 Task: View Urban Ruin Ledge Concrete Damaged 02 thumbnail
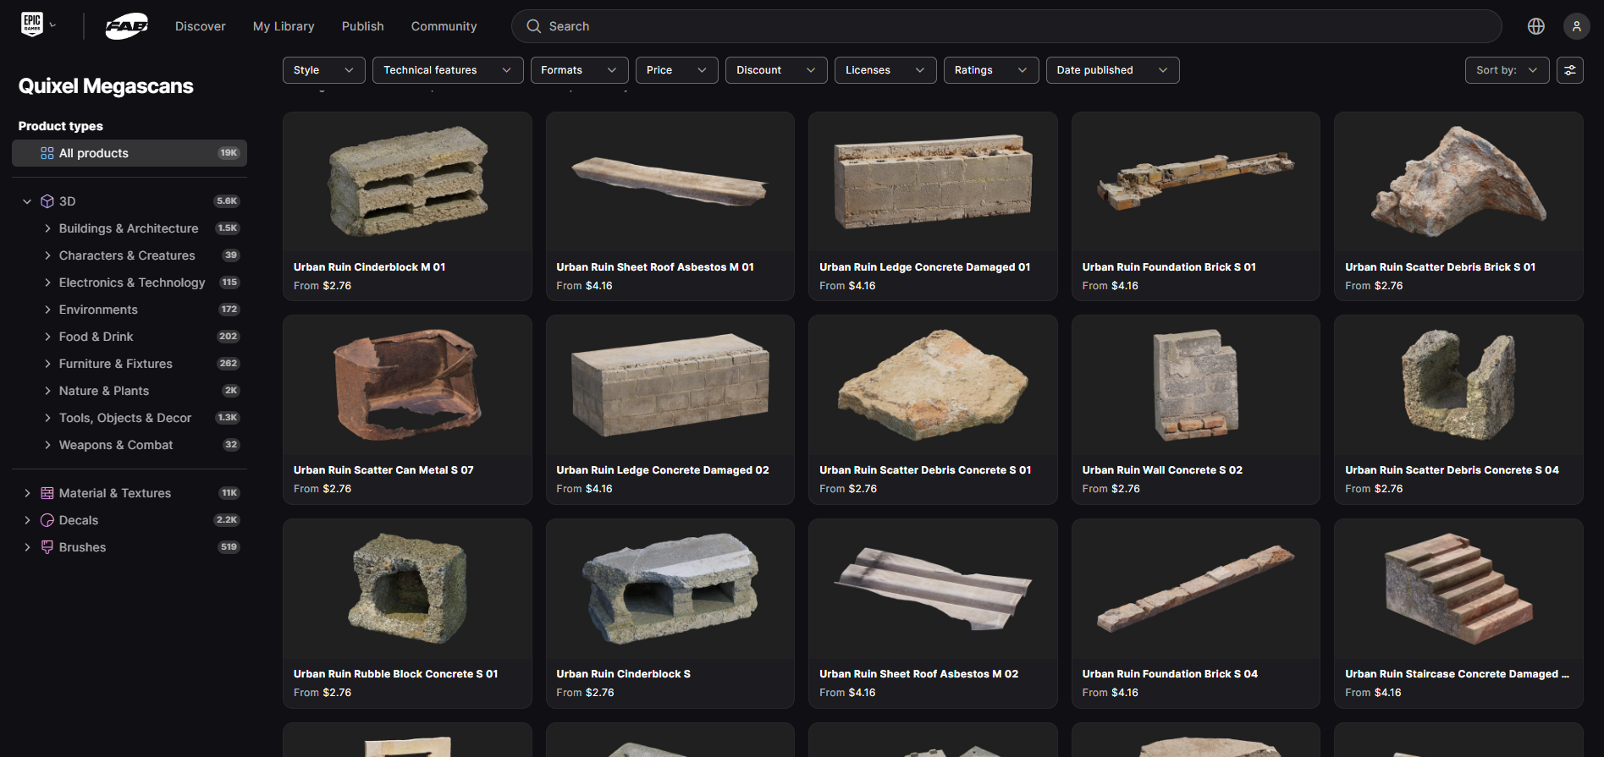(670, 385)
